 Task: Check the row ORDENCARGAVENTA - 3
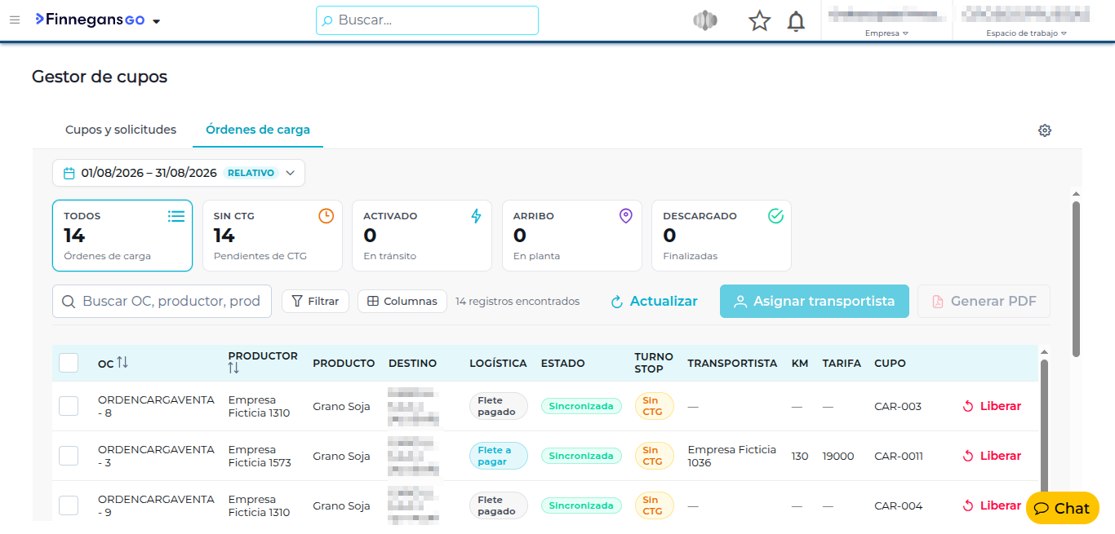coord(69,456)
